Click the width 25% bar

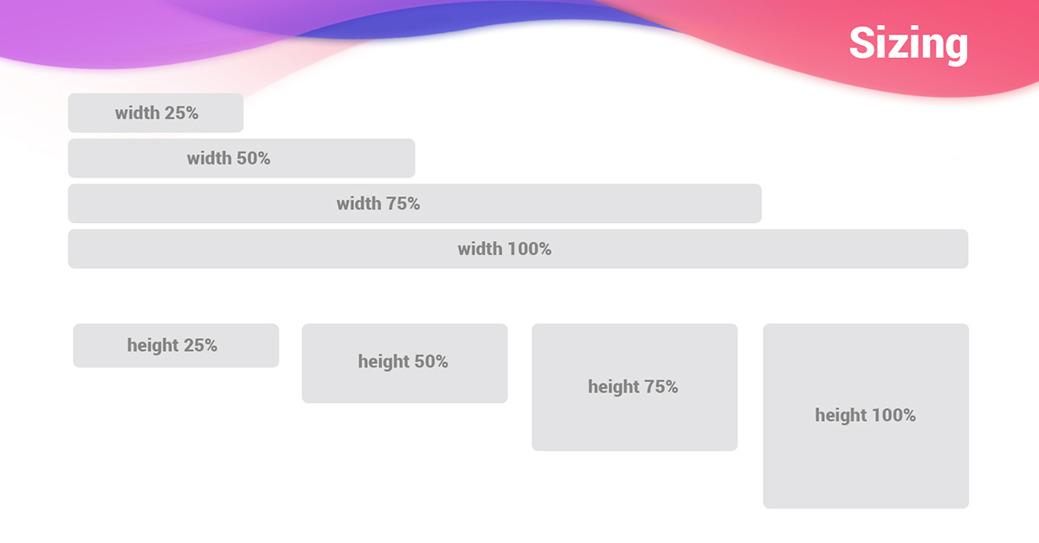tap(156, 112)
